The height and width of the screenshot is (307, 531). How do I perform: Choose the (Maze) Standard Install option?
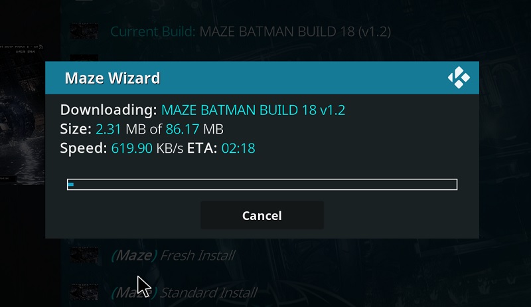tap(185, 293)
